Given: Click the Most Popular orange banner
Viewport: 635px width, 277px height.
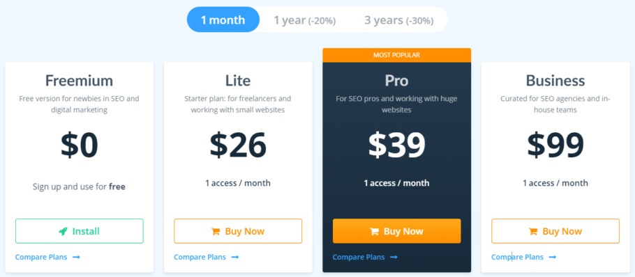Looking at the screenshot, I should pyautogui.click(x=397, y=55).
